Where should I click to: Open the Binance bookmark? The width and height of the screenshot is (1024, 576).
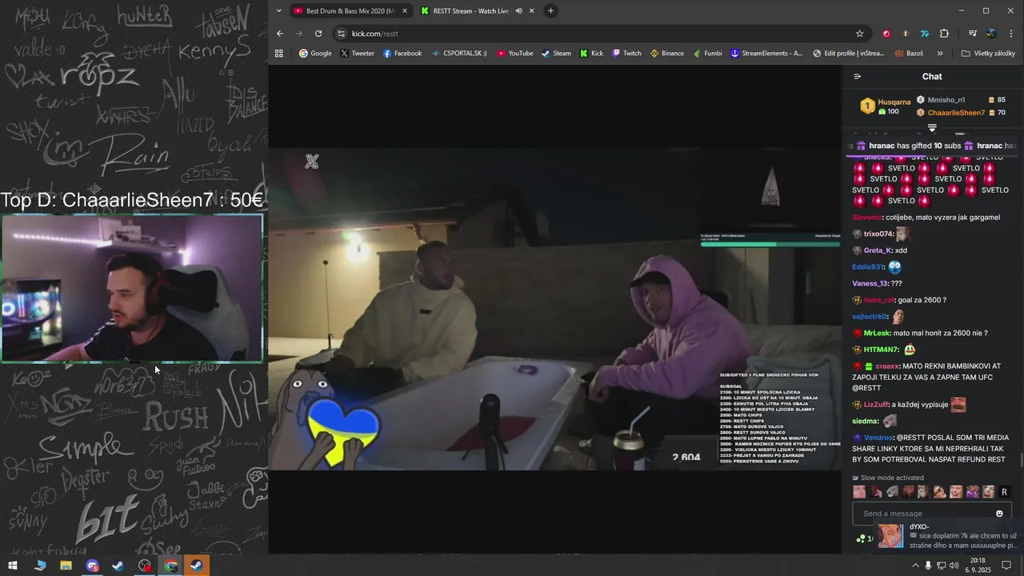click(x=666, y=54)
